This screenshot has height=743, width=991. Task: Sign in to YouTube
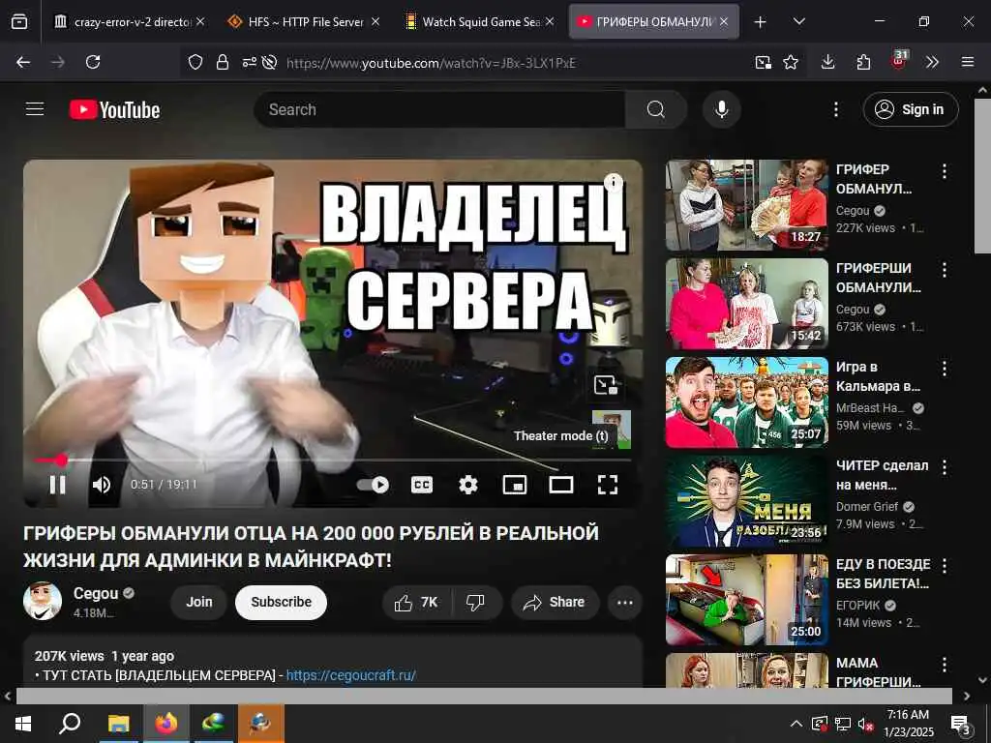pyautogui.click(x=910, y=109)
